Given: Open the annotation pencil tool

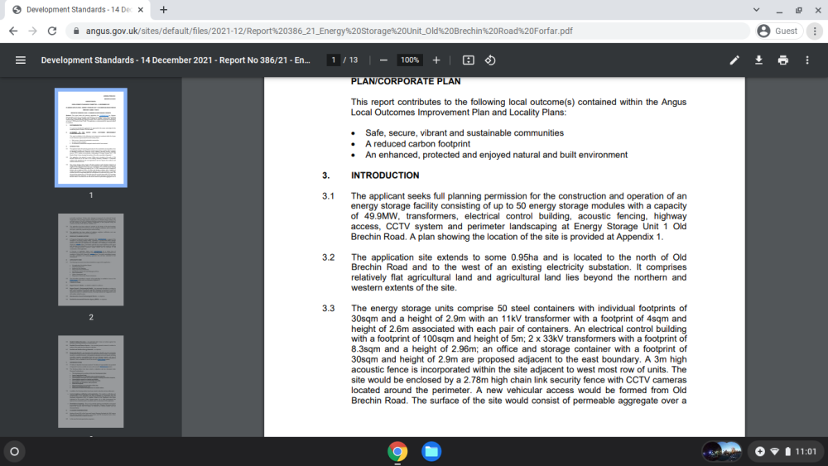Looking at the screenshot, I should coord(734,60).
